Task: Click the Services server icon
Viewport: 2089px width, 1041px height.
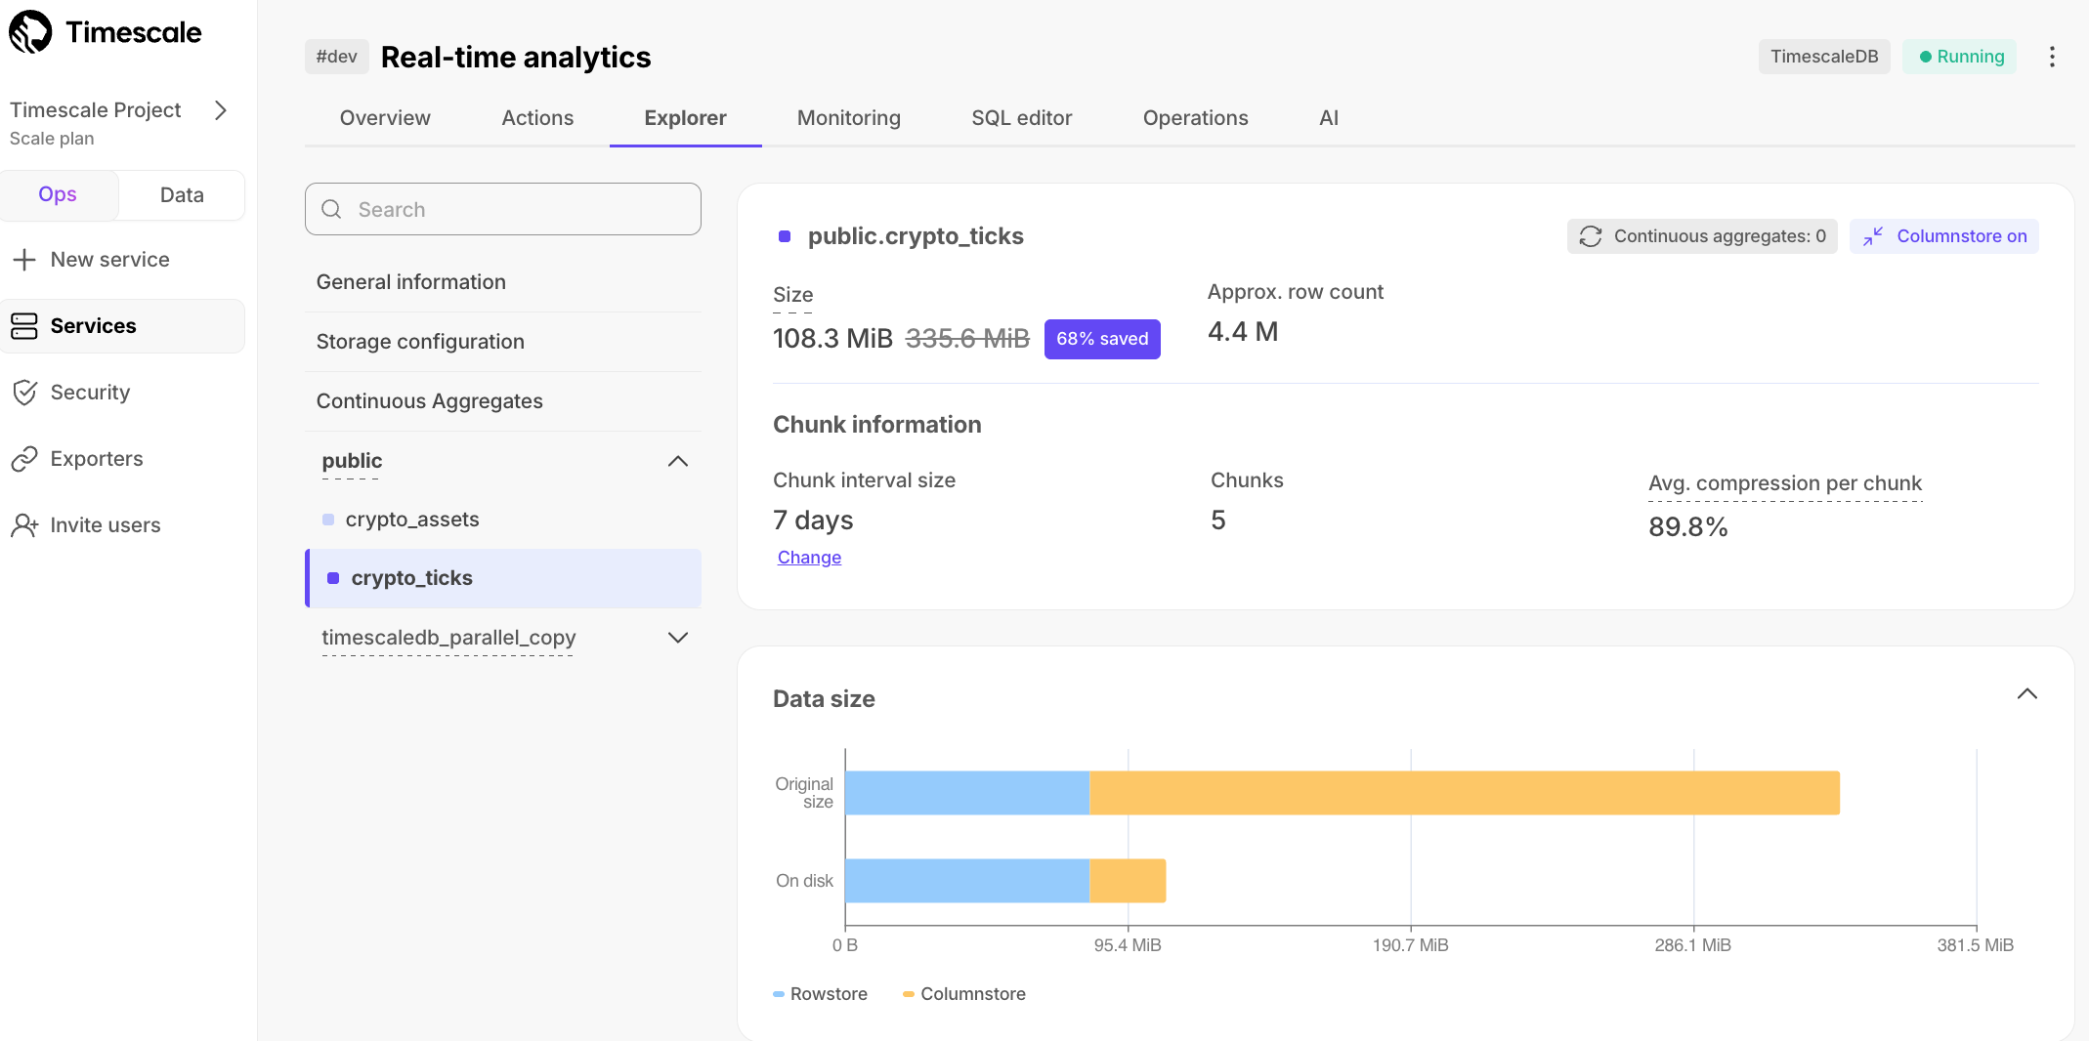Action: coord(24,326)
